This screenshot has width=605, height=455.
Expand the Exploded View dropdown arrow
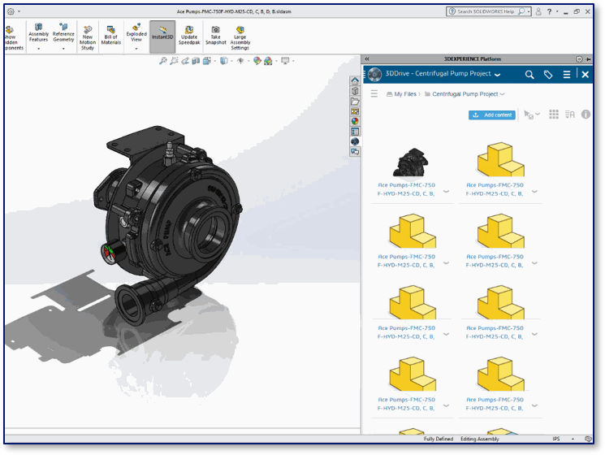[x=136, y=49]
